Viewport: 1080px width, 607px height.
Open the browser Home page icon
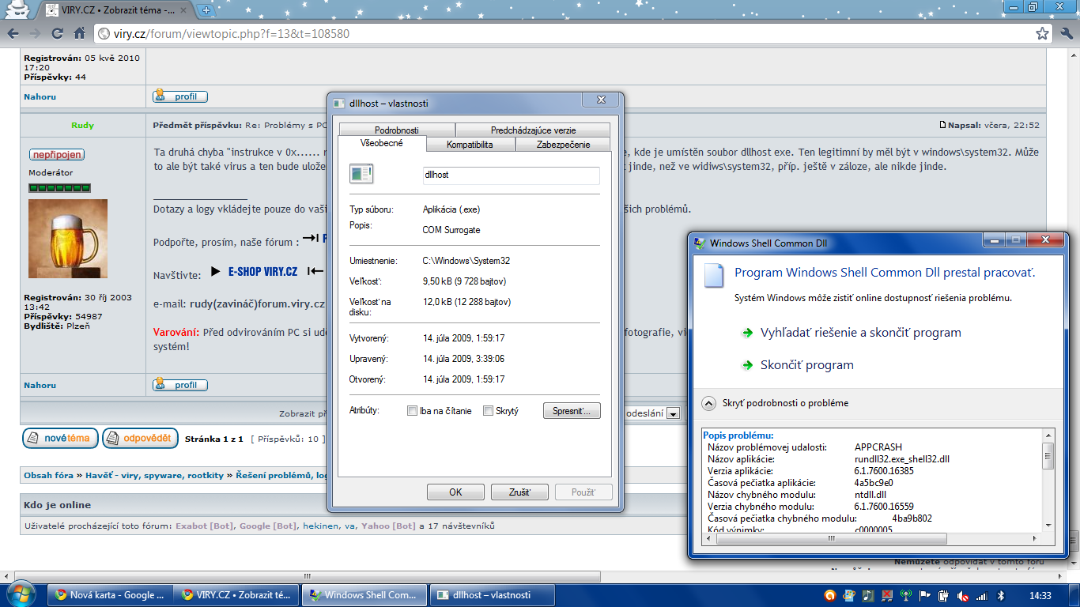[x=79, y=34]
